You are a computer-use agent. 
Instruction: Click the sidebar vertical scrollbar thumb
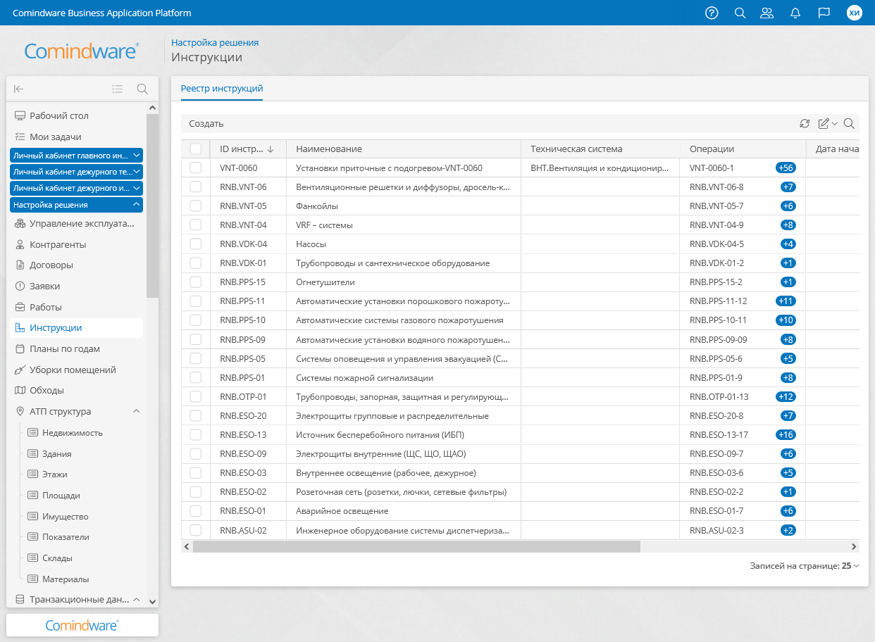(152, 206)
